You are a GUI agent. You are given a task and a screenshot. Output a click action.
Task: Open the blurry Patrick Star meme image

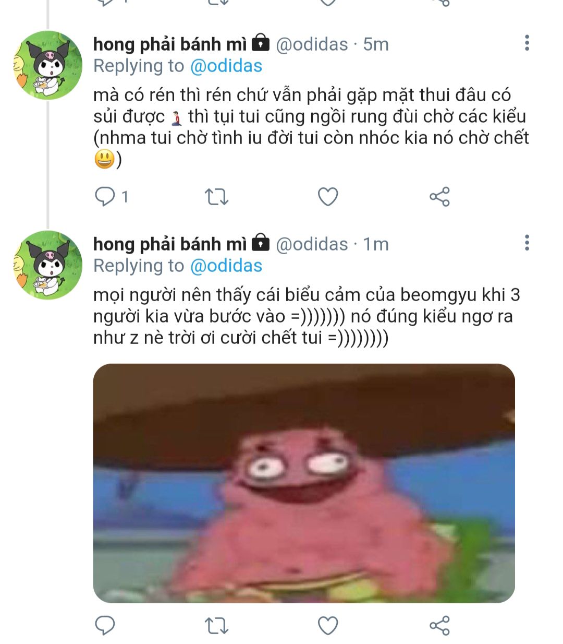tap(304, 483)
